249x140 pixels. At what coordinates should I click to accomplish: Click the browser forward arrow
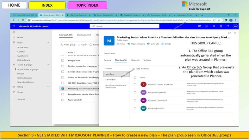point(18,20)
